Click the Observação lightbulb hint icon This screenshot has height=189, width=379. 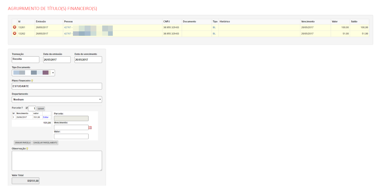pyautogui.click(x=27, y=149)
